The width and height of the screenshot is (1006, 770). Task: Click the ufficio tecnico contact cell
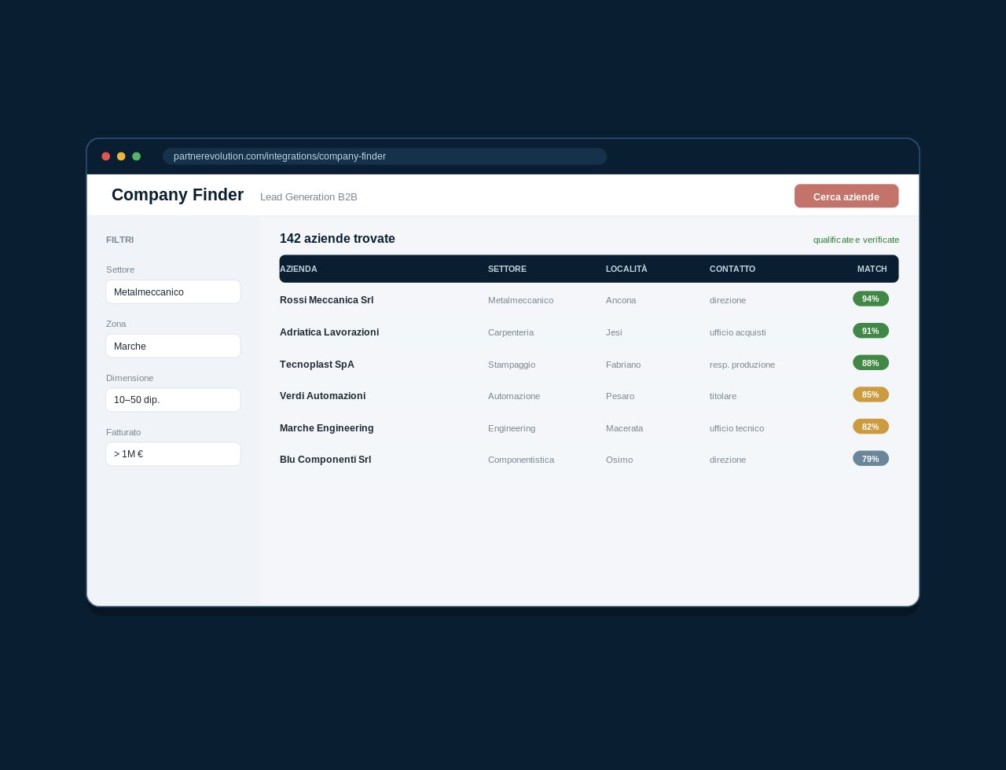click(736, 428)
